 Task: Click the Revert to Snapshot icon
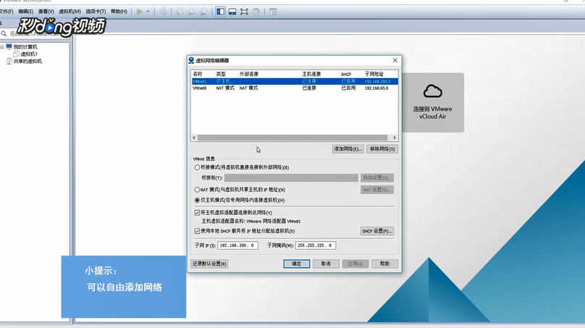pos(192,12)
